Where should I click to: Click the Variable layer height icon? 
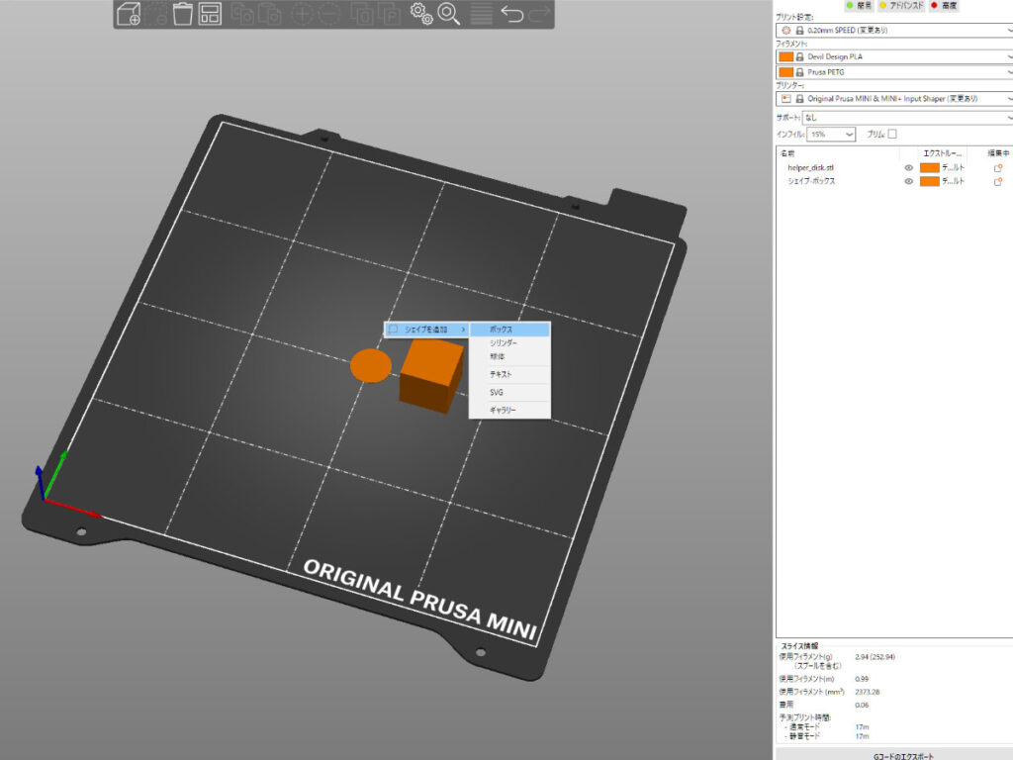[481, 14]
